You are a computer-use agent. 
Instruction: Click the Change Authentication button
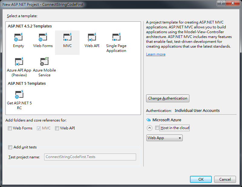coord(168,98)
